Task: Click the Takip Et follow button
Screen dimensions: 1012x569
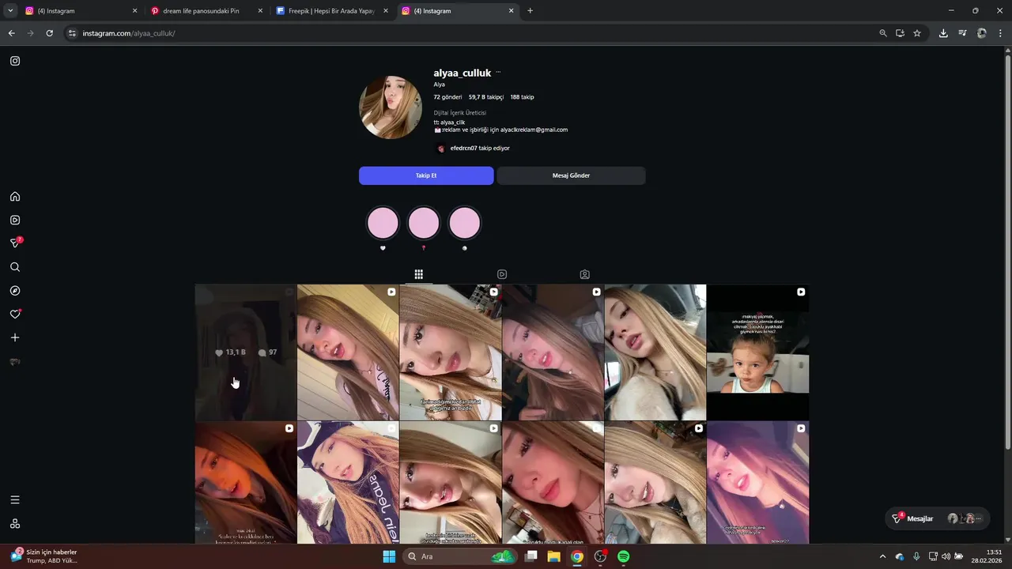Action: [x=426, y=175]
